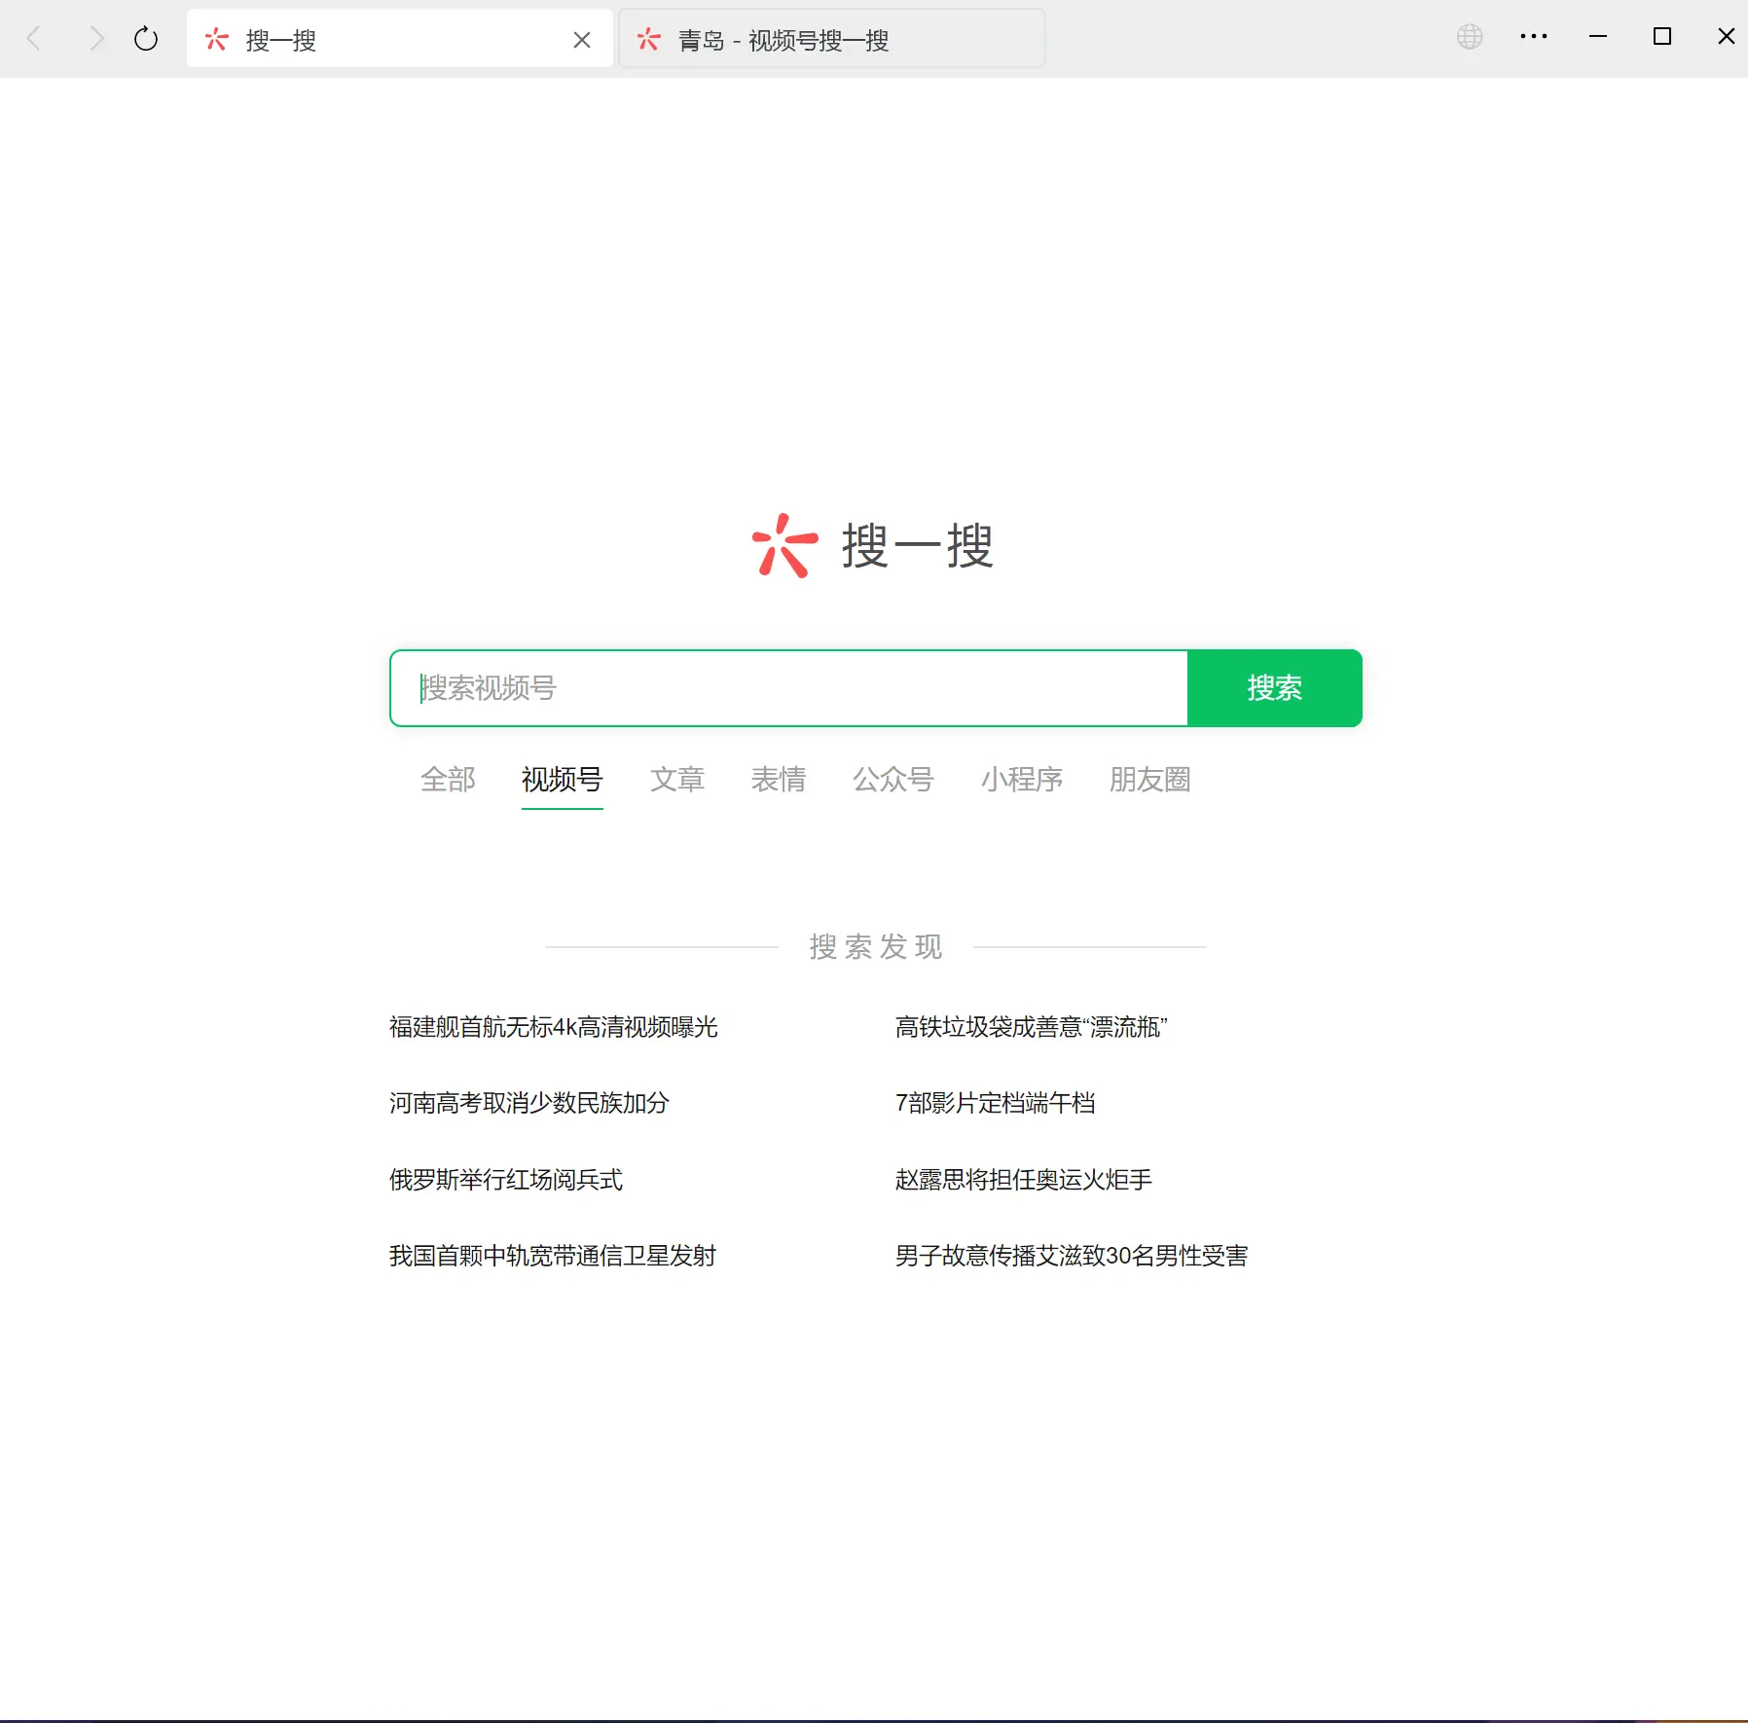
Task: Open 男子故意传播艾滋致30名男性受害 suggestion
Action: tap(1072, 1256)
